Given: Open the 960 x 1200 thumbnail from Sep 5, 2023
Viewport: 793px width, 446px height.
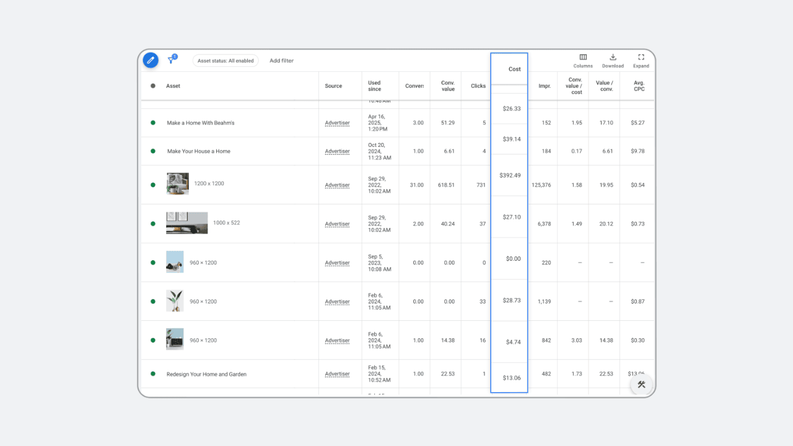Looking at the screenshot, I should click(x=175, y=262).
